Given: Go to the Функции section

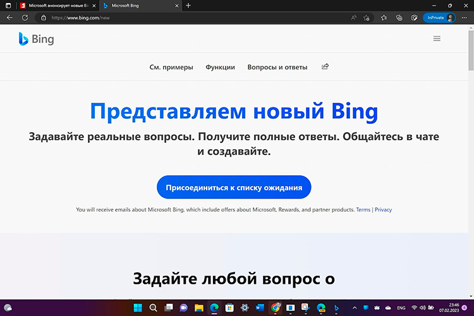Looking at the screenshot, I should tap(220, 67).
